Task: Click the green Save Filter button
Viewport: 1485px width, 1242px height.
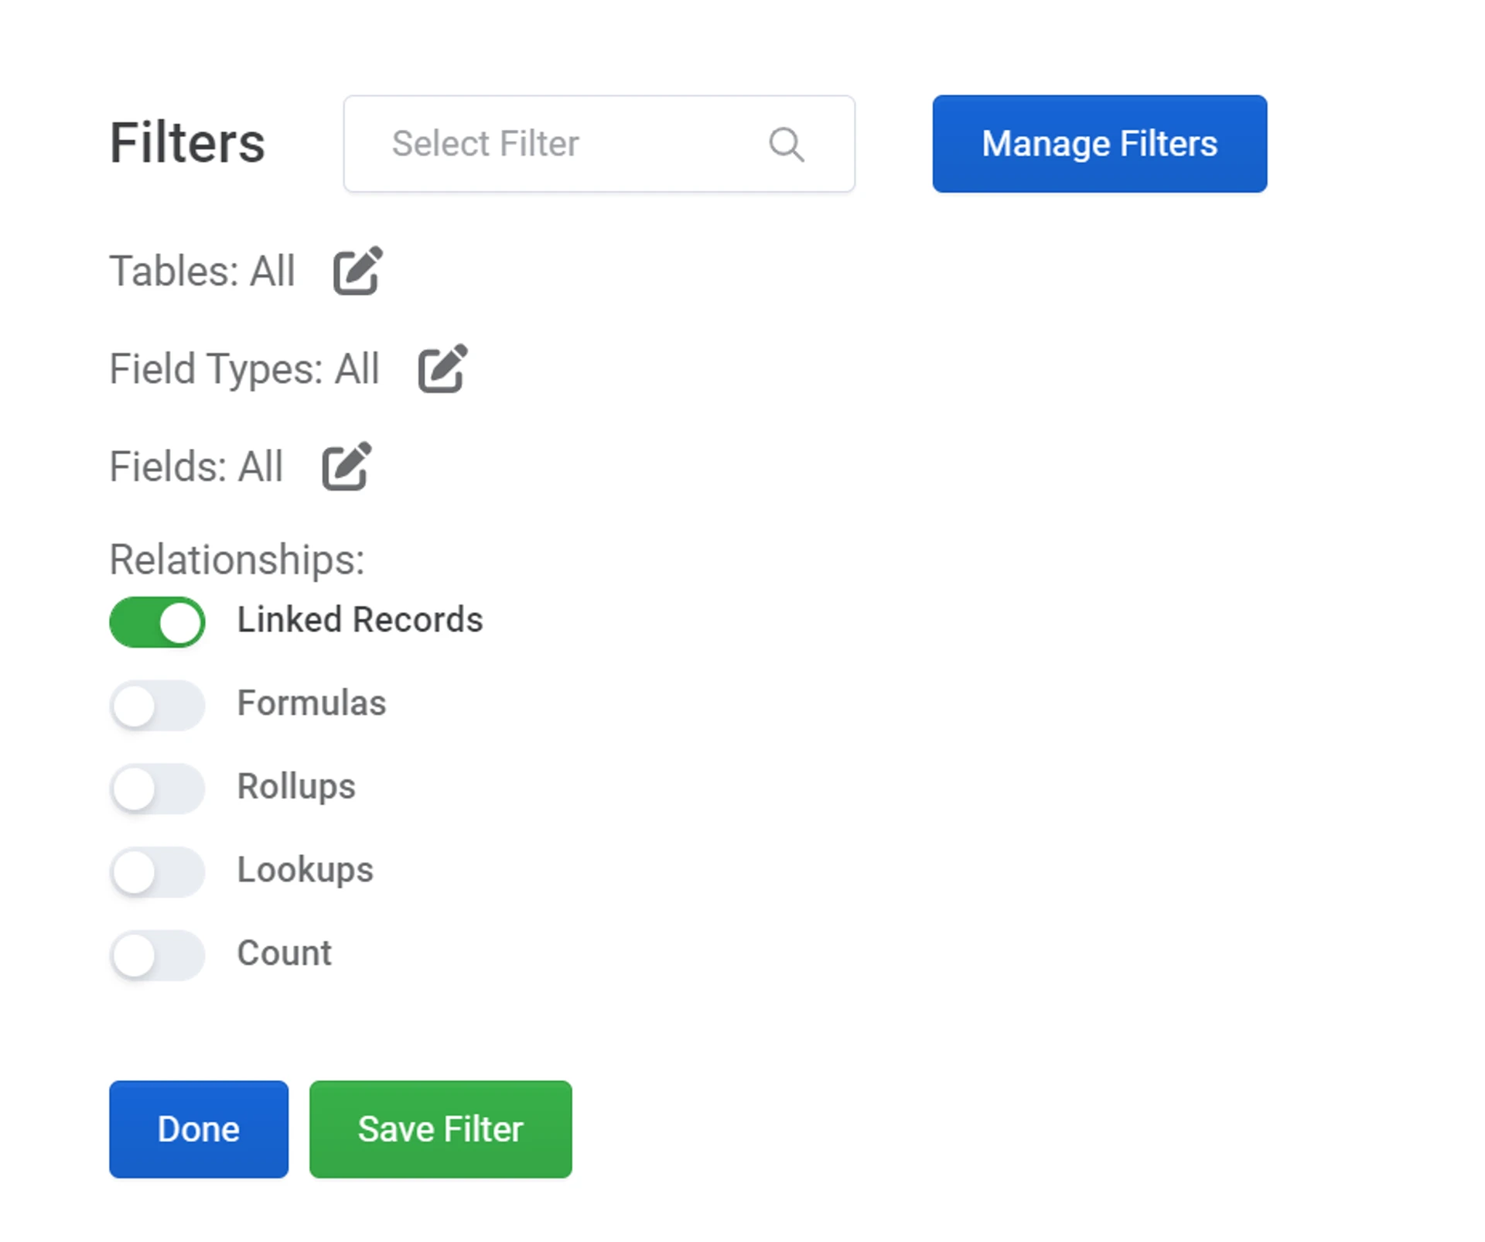Action: 440,1129
